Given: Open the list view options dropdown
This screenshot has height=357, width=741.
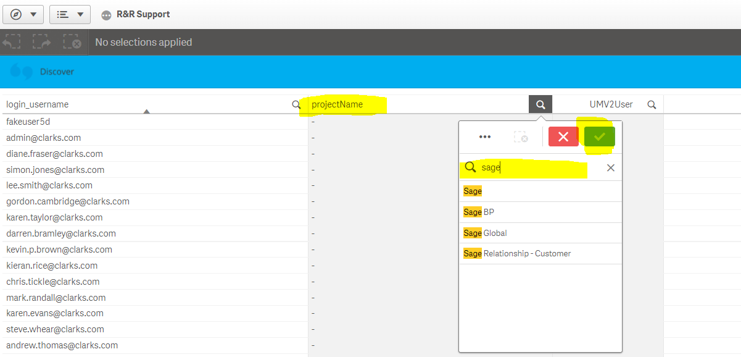Looking at the screenshot, I should tap(70, 14).
